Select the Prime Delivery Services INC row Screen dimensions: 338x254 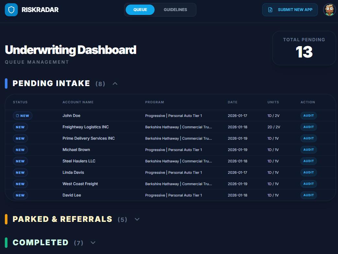pyautogui.click(x=88, y=138)
